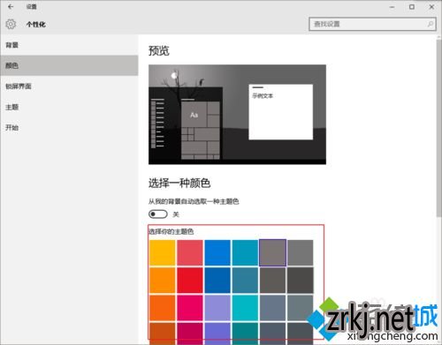Viewport: 442px width, 345px height.
Task: Pick the magenta pink swatch in third row
Action: point(190,308)
